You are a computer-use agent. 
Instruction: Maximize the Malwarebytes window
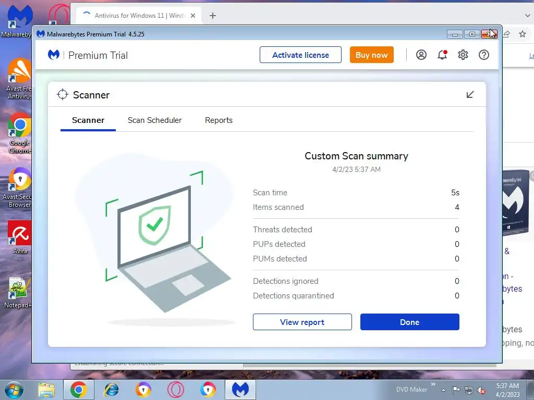tap(472, 34)
